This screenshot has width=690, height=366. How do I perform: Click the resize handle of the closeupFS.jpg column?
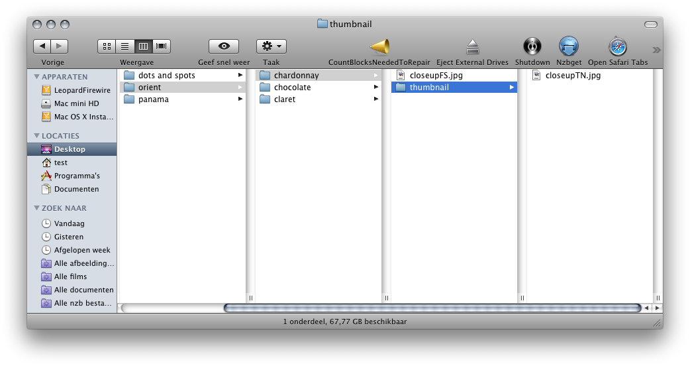pos(522,298)
